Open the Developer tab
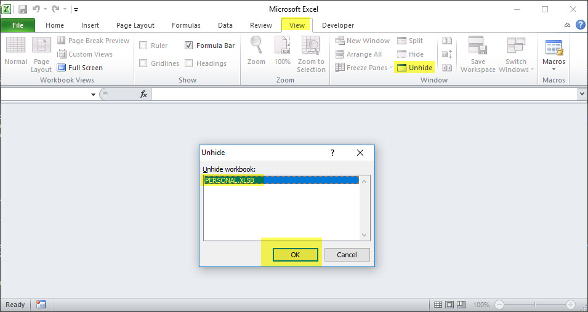This screenshot has height=312, width=588. pos(338,25)
